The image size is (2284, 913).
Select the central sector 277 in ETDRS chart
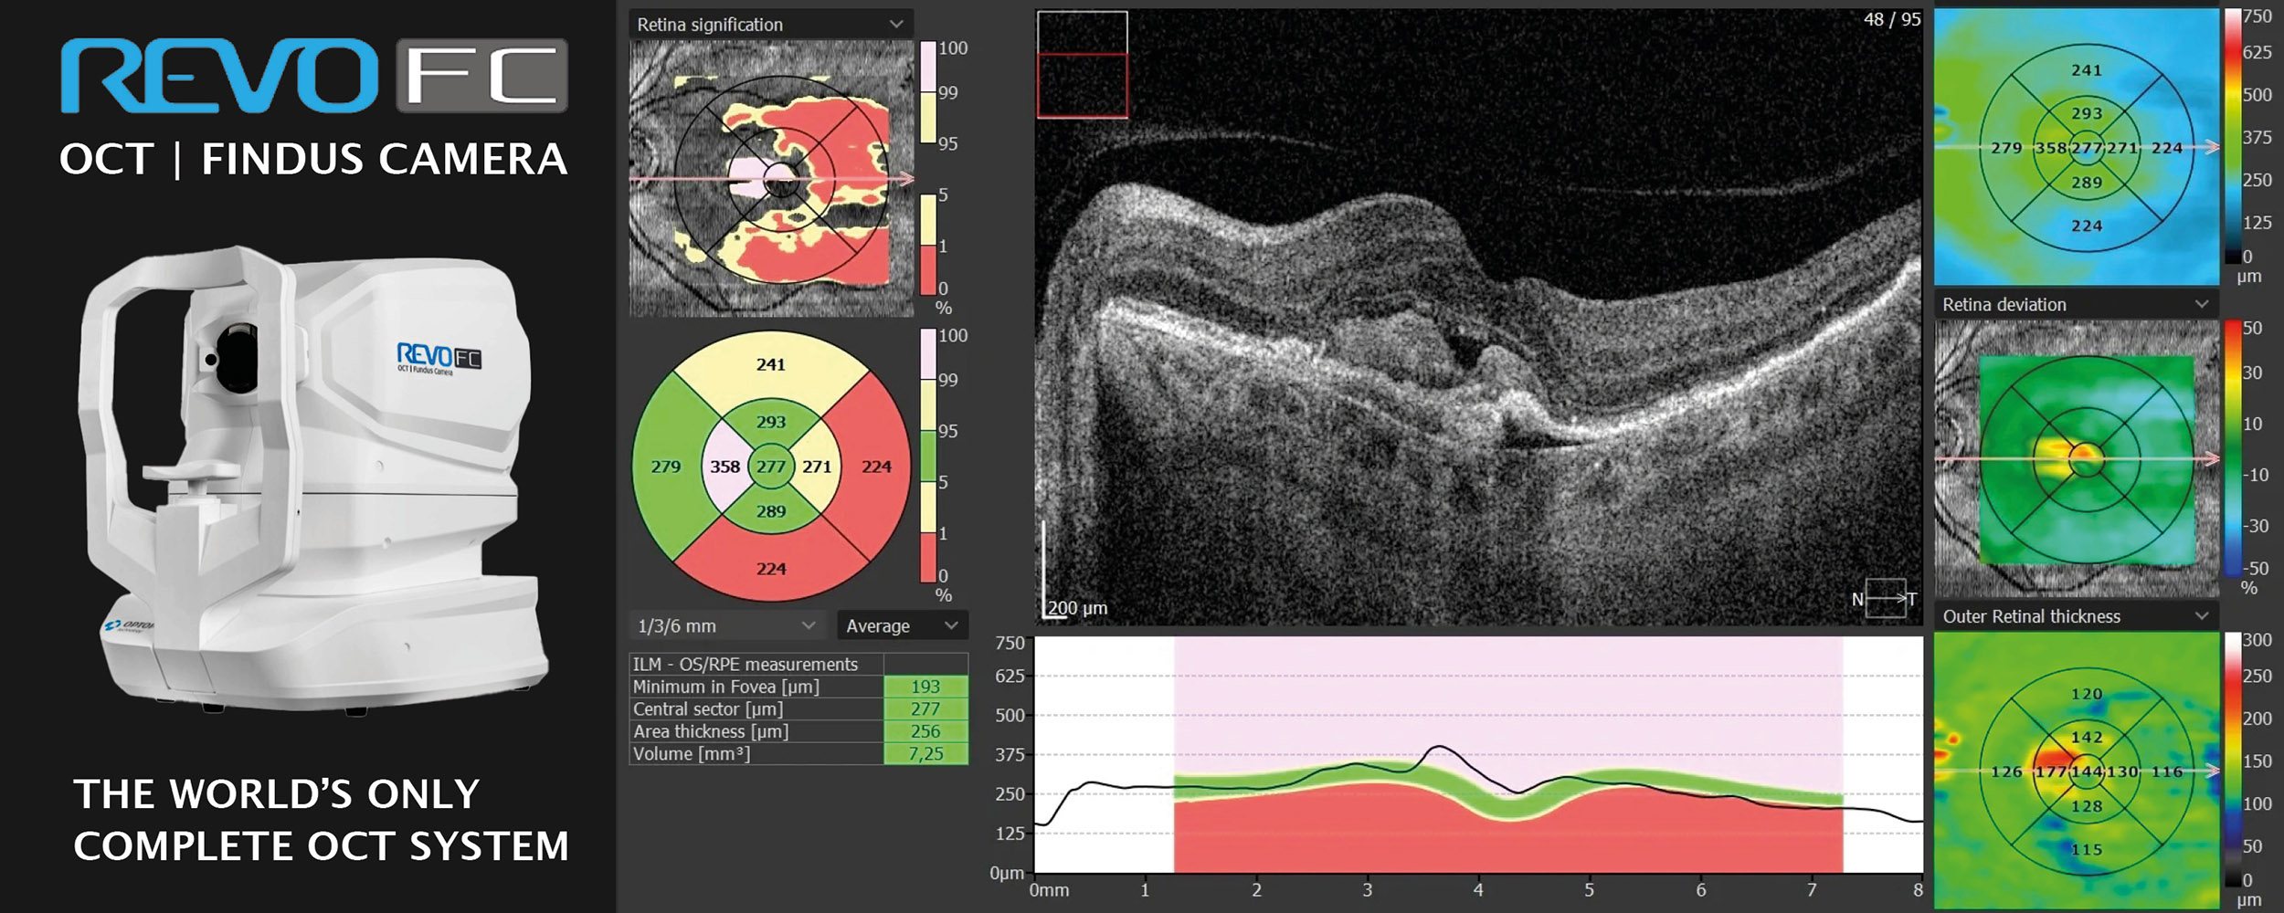[770, 467]
